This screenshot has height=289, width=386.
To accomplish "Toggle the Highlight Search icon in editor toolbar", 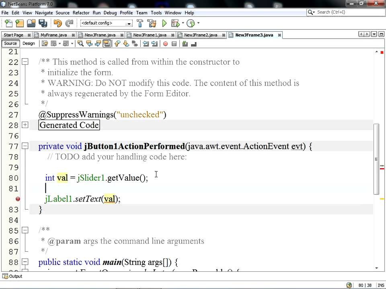I will [107, 44].
